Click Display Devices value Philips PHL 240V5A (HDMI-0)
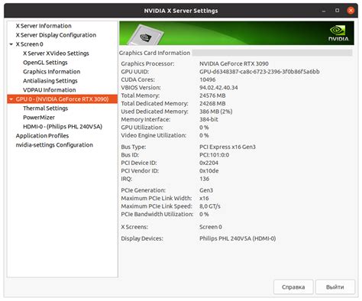 point(238,238)
